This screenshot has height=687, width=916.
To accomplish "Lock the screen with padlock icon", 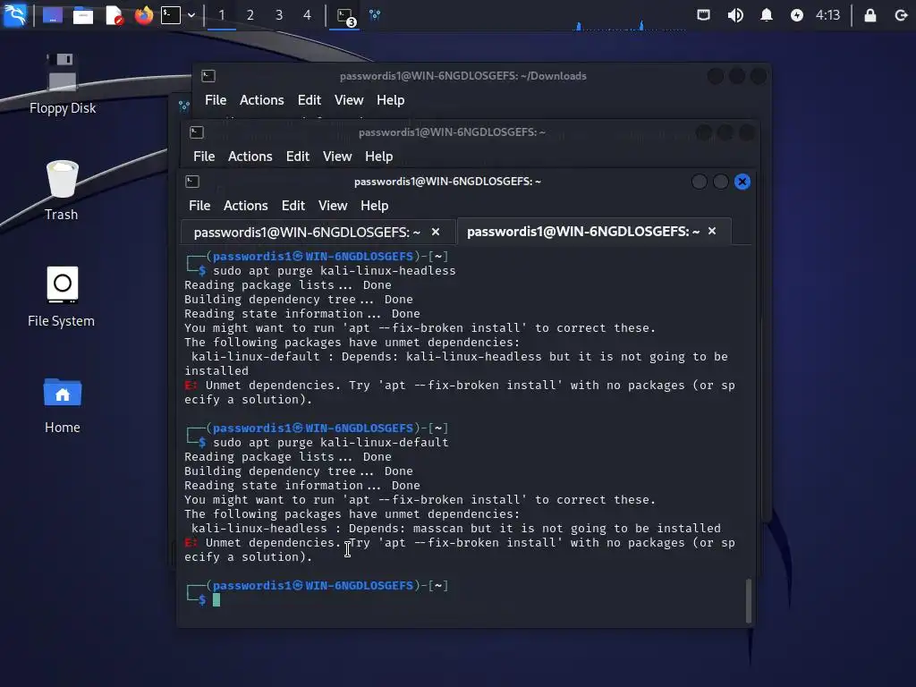I will pos(870,15).
